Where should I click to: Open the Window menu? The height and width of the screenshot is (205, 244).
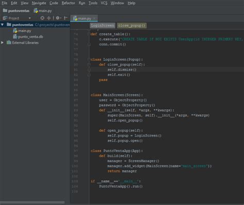point(117,3)
